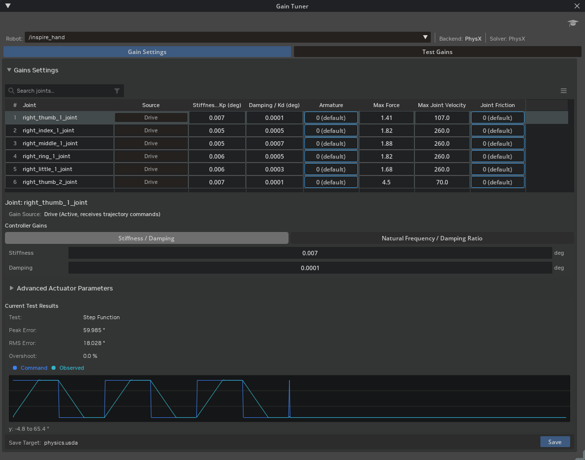The image size is (585, 460).
Task: Collapse the Gains Settings section
Action: (x=9, y=70)
